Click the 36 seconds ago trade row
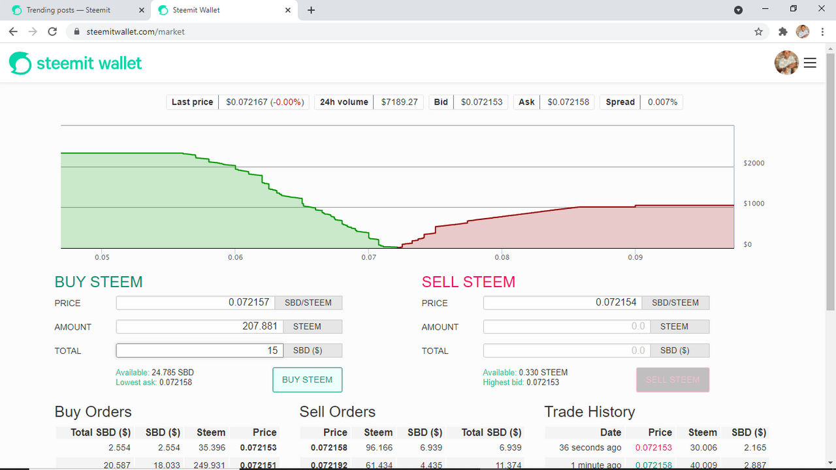Viewport: 836px width, 470px height. tap(656, 448)
